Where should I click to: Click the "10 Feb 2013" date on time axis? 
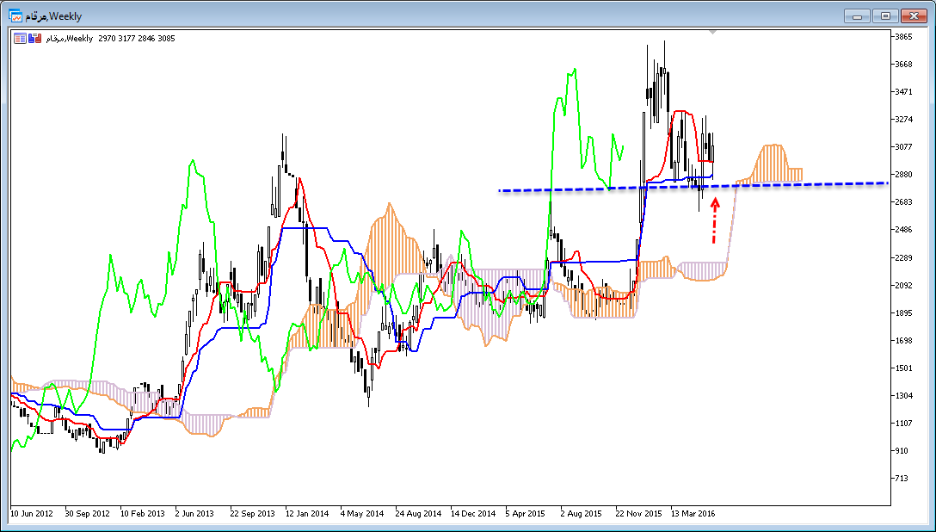[x=142, y=513]
